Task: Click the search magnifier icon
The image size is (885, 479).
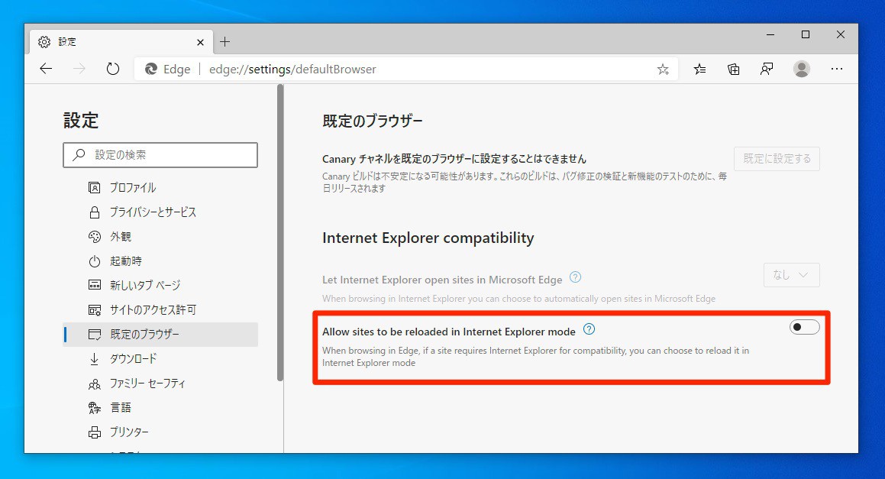Action: (x=79, y=154)
